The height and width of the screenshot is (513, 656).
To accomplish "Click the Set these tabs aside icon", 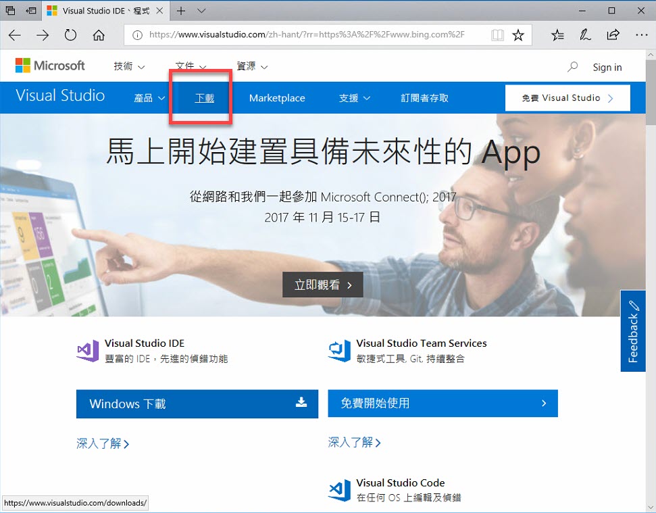I will (31, 10).
